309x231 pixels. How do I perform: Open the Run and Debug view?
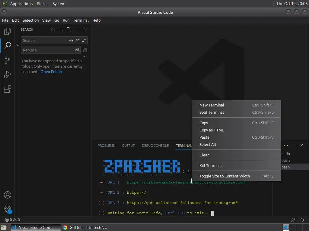click(x=8, y=75)
